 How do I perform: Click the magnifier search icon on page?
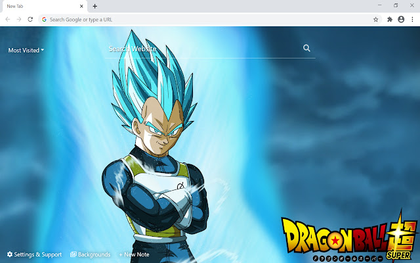click(306, 48)
